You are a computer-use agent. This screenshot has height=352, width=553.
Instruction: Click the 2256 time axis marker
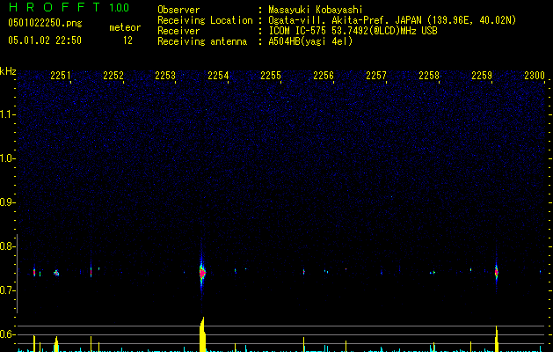point(324,76)
